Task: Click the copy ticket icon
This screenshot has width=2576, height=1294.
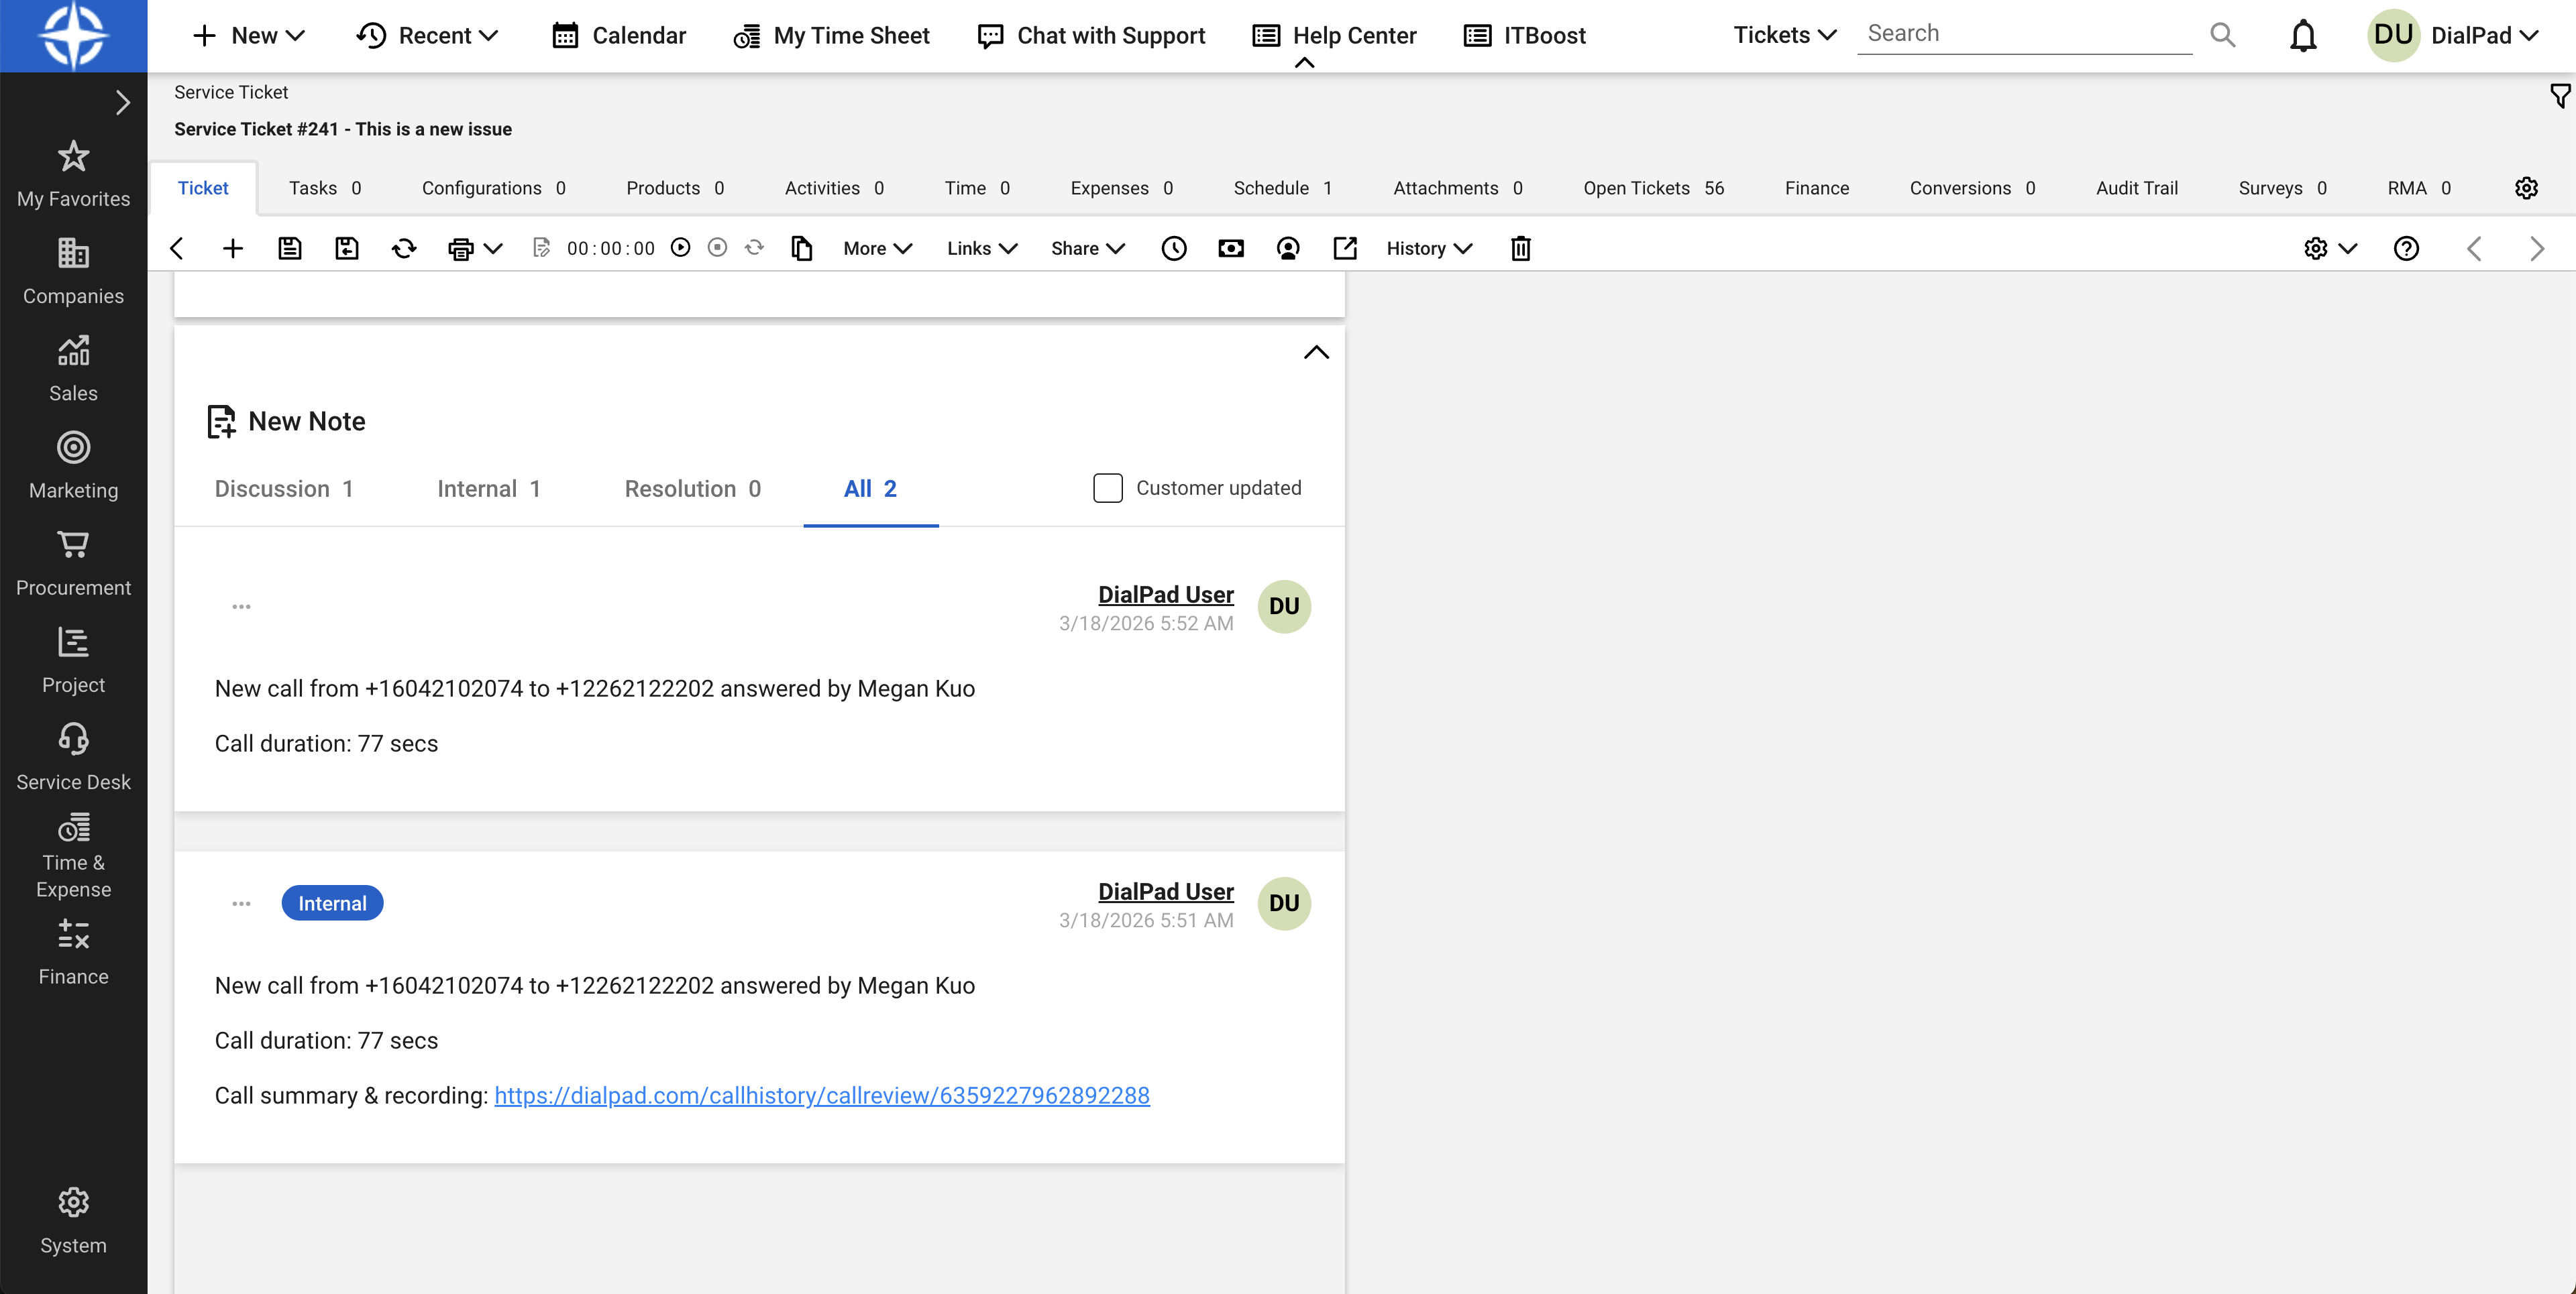Action: pos(801,248)
